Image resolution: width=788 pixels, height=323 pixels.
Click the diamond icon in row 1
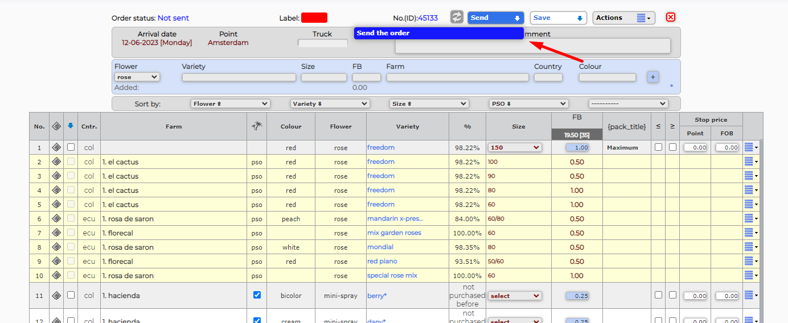pyautogui.click(x=56, y=147)
